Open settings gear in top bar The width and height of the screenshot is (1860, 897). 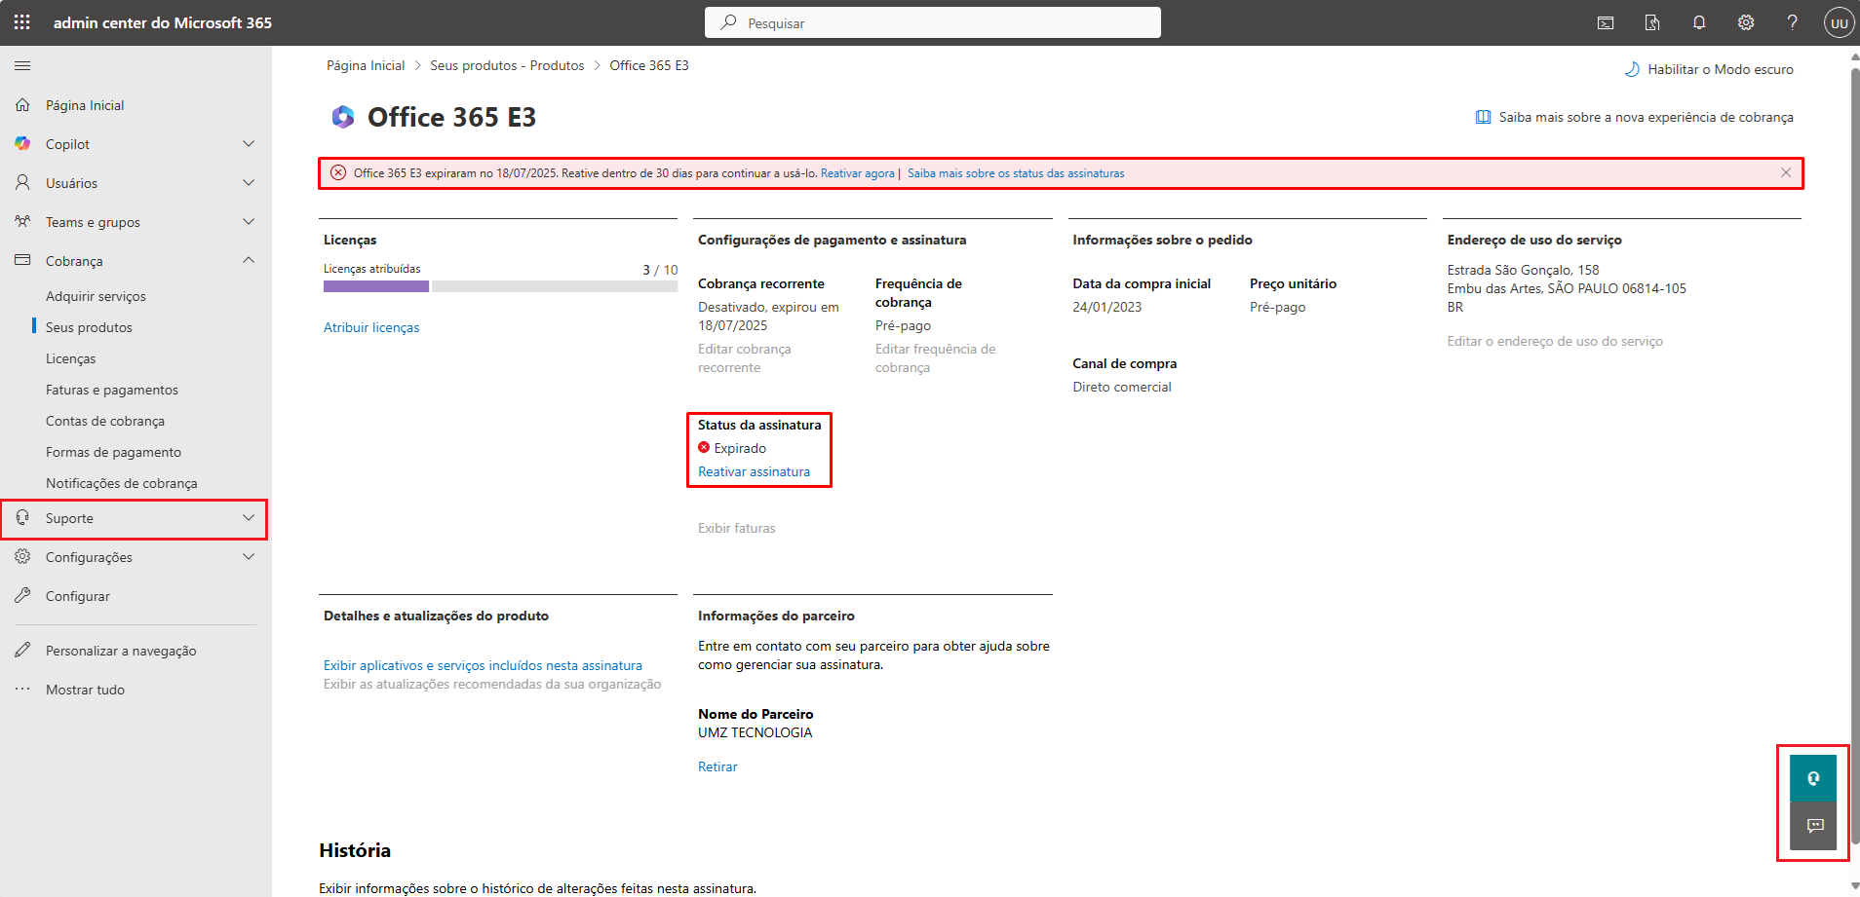click(1746, 22)
